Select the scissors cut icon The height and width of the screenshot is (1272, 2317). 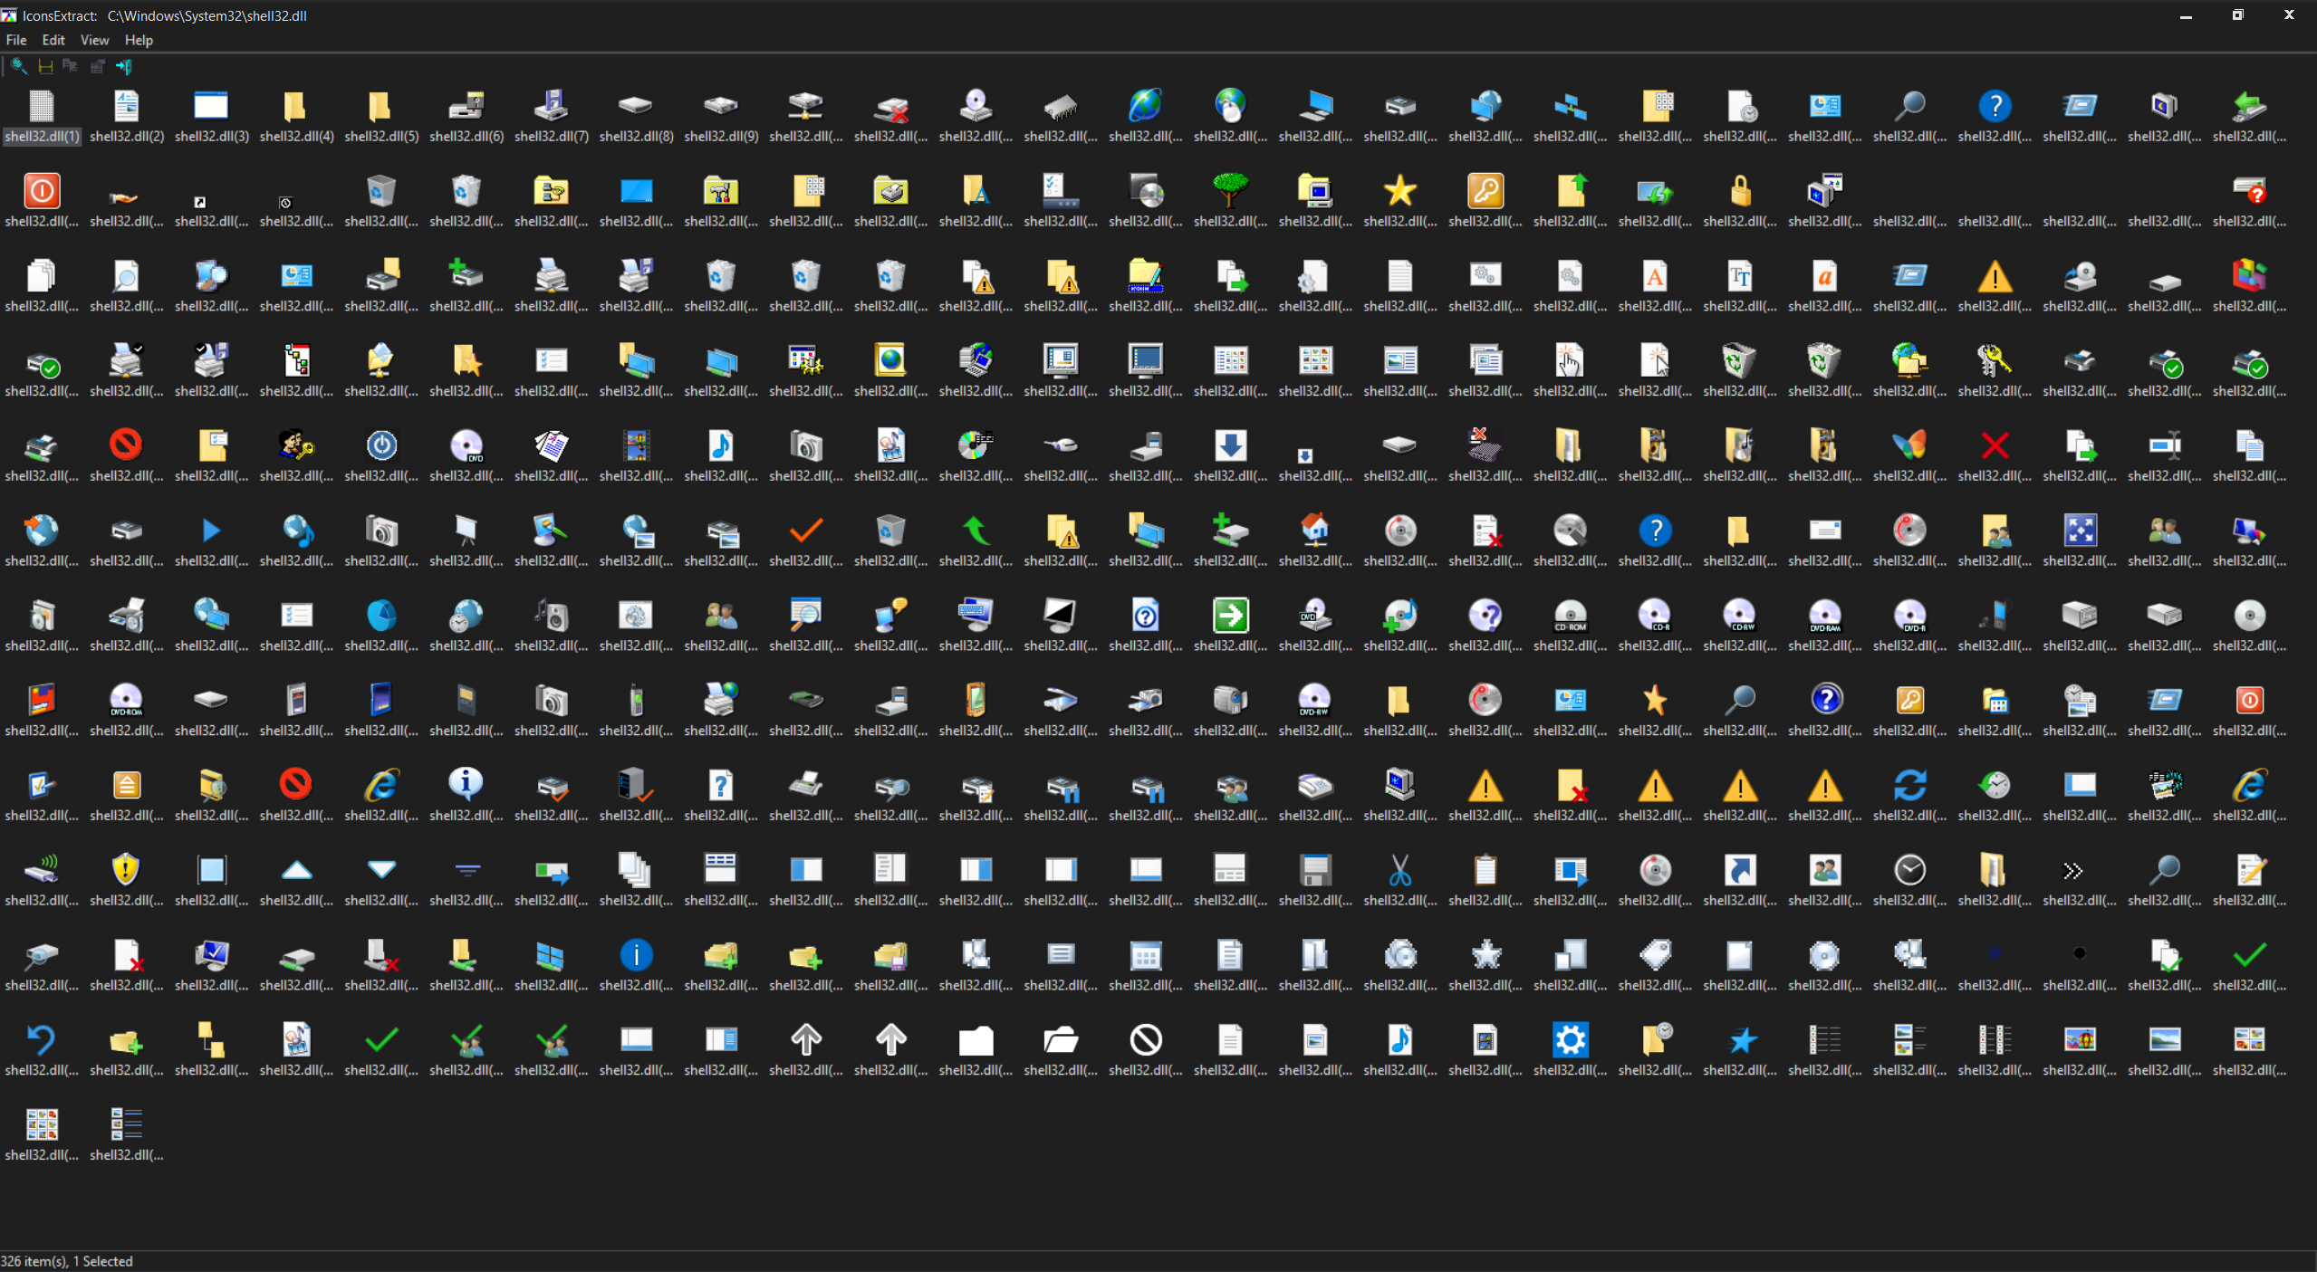1399,869
